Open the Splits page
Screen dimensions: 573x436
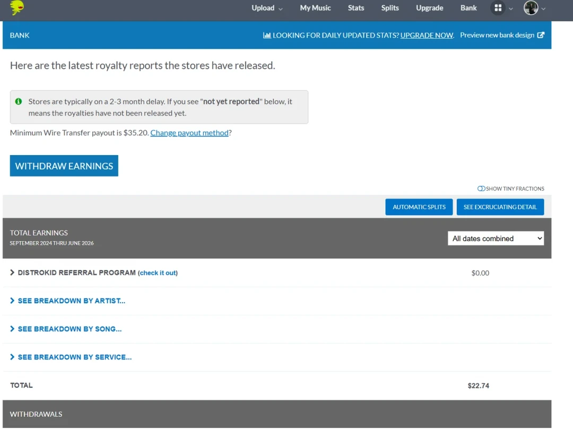click(390, 8)
